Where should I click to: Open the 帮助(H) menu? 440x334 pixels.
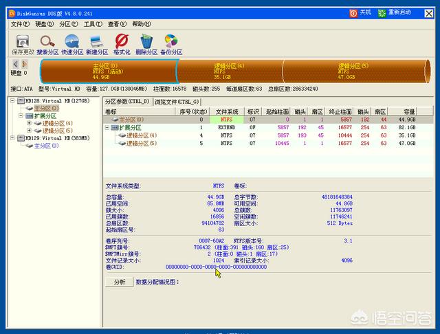point(142,24)
